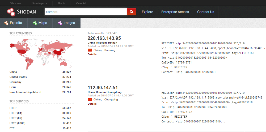Filter results by Germany

click(x=15, y=82)
